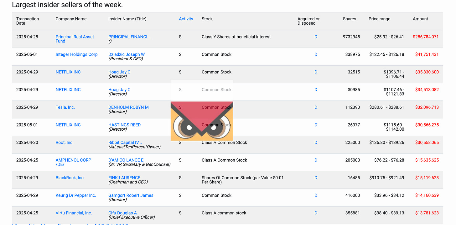The height and width of the screenshot is (225, 456).
Task: Select the Shares Of Common Stock par value text
Action: pos(243,180)
